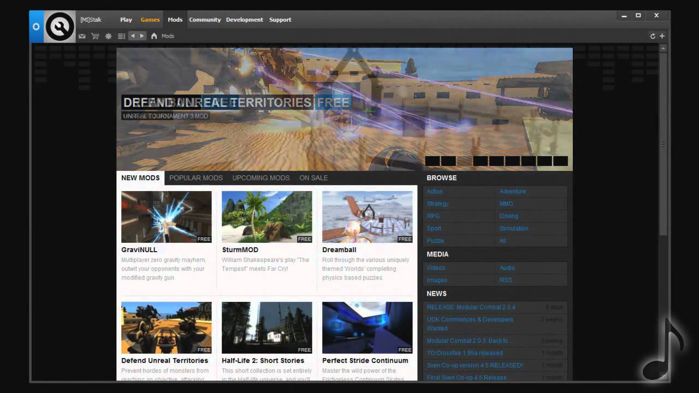699x393 pixels.
Task: Open the Videos media link
Action: [x=436, y=268]
